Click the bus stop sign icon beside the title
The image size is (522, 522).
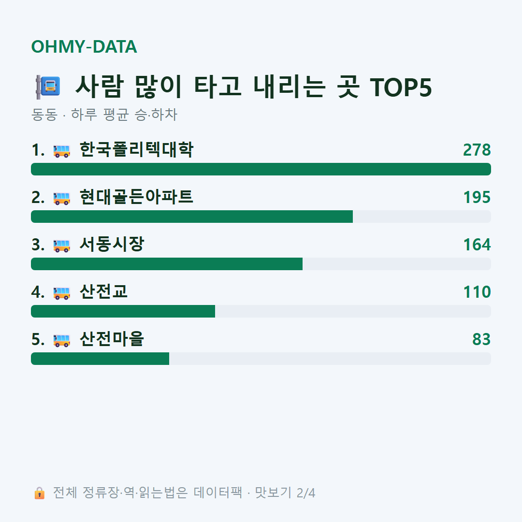click(48, 87)
